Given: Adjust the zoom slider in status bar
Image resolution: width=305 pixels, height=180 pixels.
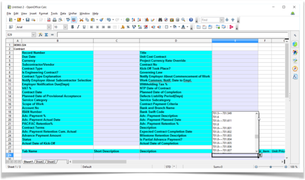Looking at the screenshot, I should tap(271, 167).
